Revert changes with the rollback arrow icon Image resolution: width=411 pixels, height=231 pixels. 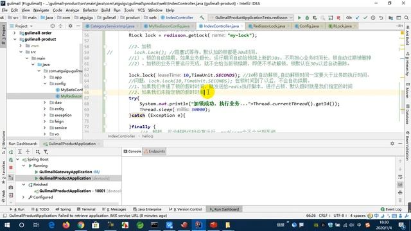click(381, 18)
